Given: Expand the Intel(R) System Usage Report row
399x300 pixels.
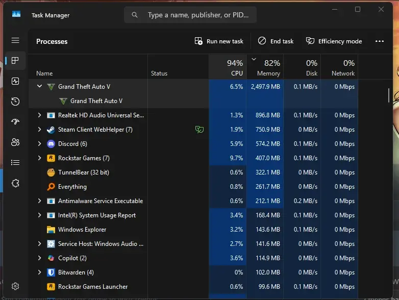Looking at the screenshot, I should tap(39, 215).
